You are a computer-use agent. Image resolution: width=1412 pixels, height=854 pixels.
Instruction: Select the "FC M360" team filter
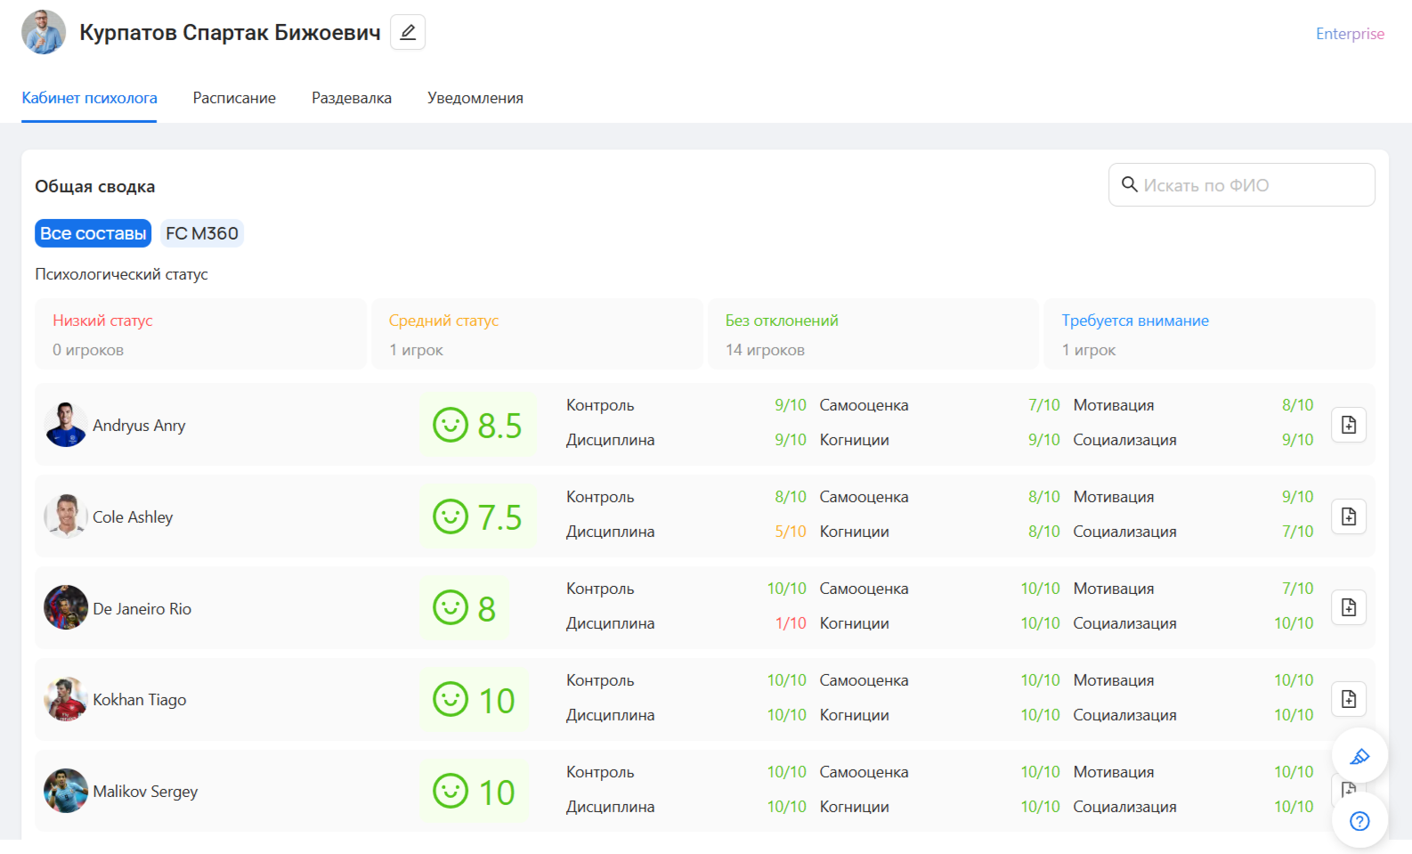[202, 233]
